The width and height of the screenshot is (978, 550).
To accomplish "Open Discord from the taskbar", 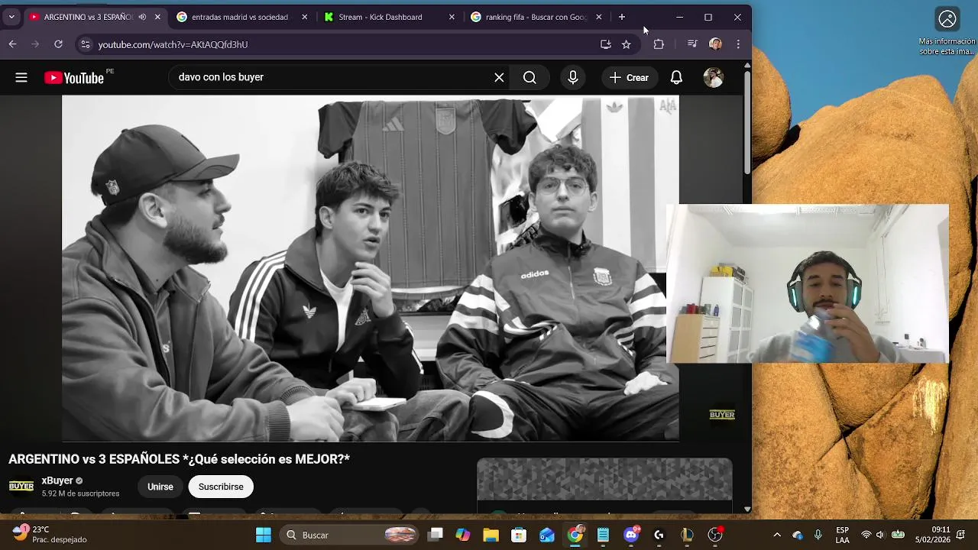I will coord(631,535).
